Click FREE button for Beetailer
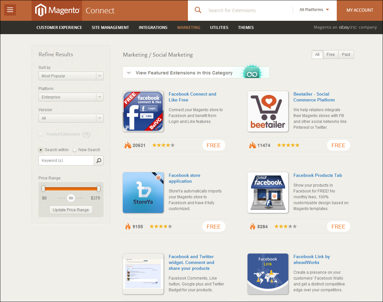 (338, 145)
